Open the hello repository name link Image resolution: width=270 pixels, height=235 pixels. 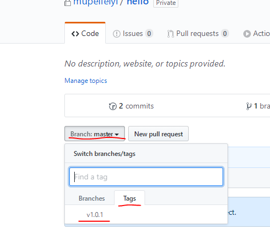pyautogui.click(x=137, y=2)
